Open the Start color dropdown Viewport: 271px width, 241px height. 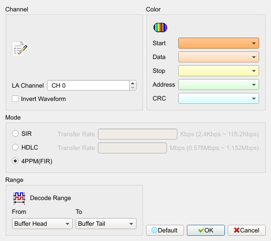[218, 43]
